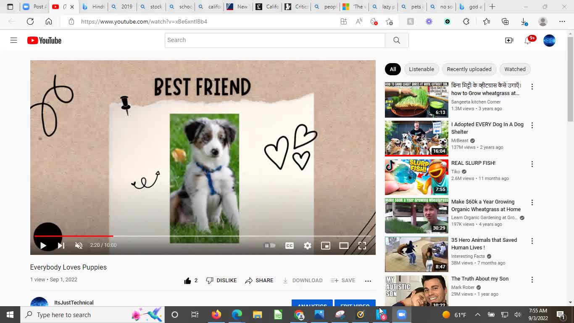This screenshot has height=323, width=574.
Task: Open the Create video camera icon
Action: click(509, 40)
